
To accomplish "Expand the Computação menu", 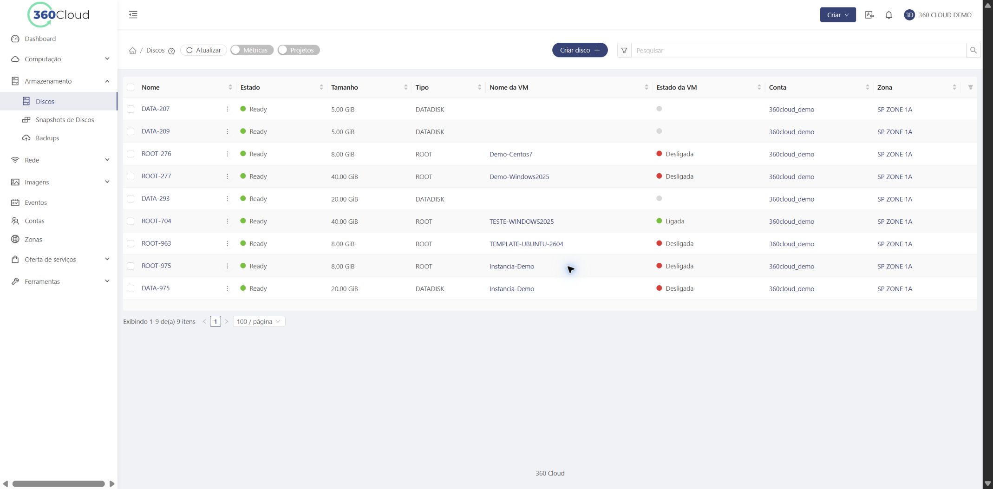I will click(x=59, y=59).
